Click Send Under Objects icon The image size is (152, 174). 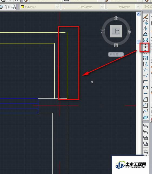tap(146, 144)
